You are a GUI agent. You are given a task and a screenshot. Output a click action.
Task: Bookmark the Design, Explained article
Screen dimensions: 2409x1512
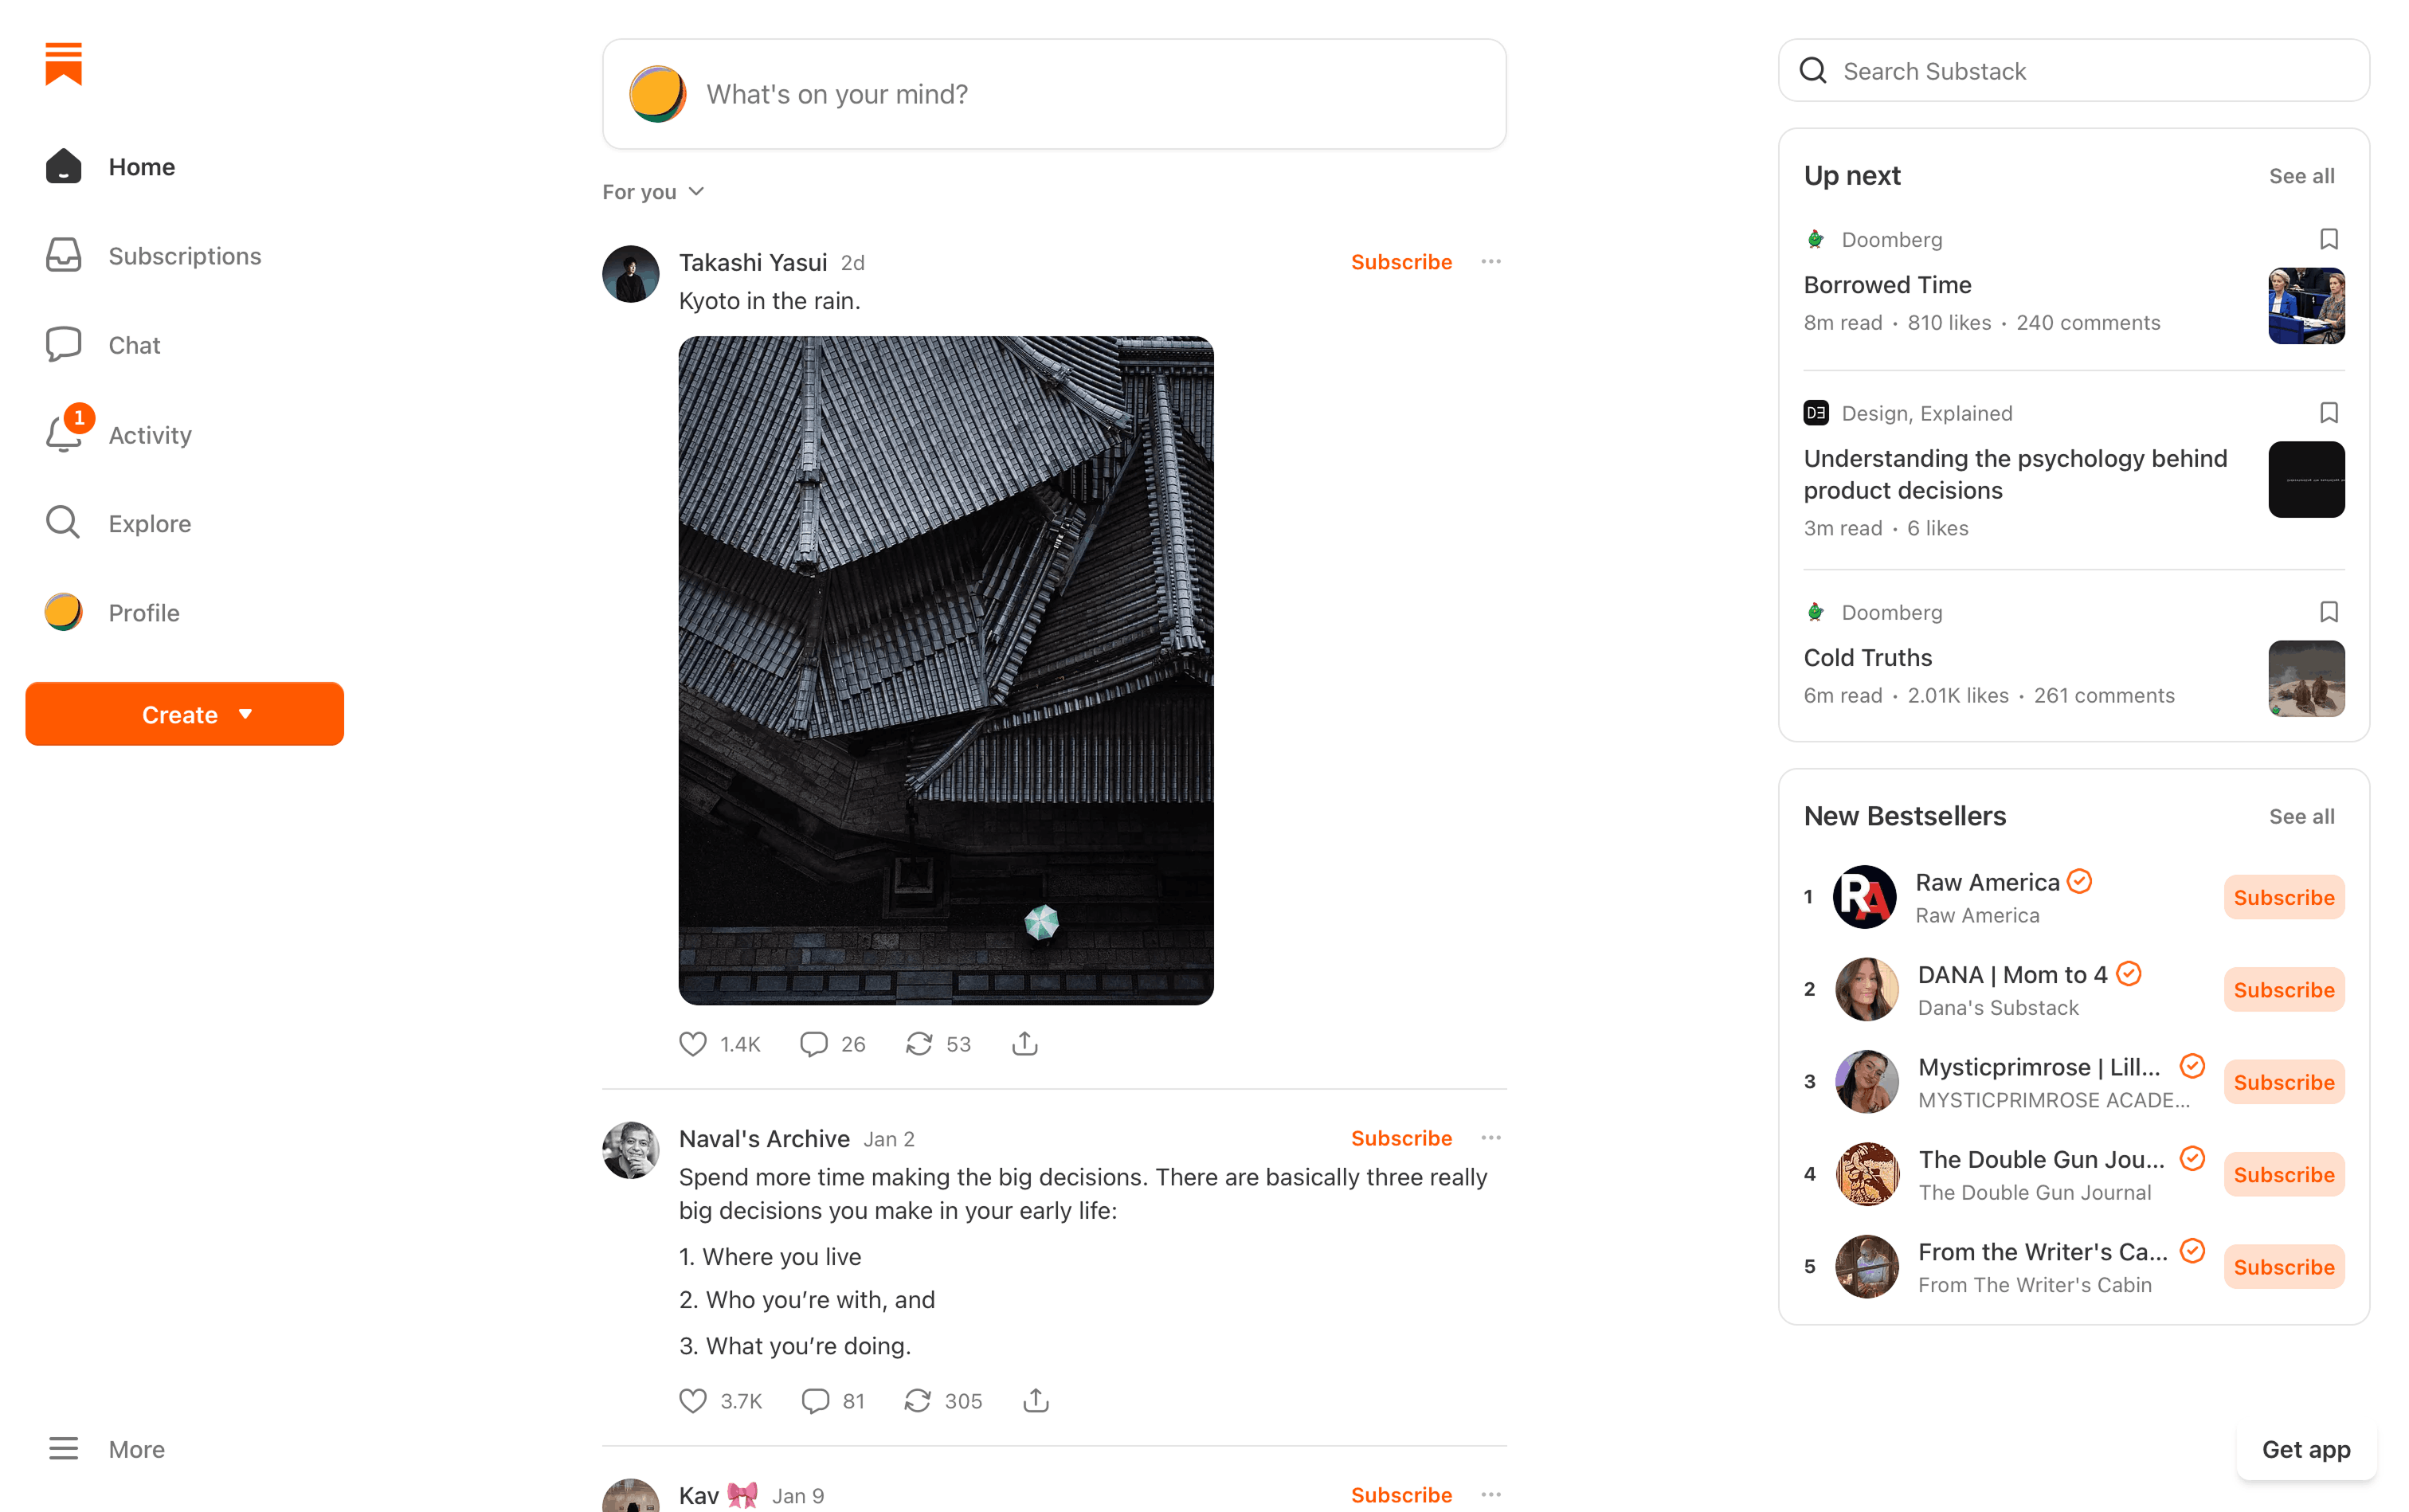point(2329,413)
